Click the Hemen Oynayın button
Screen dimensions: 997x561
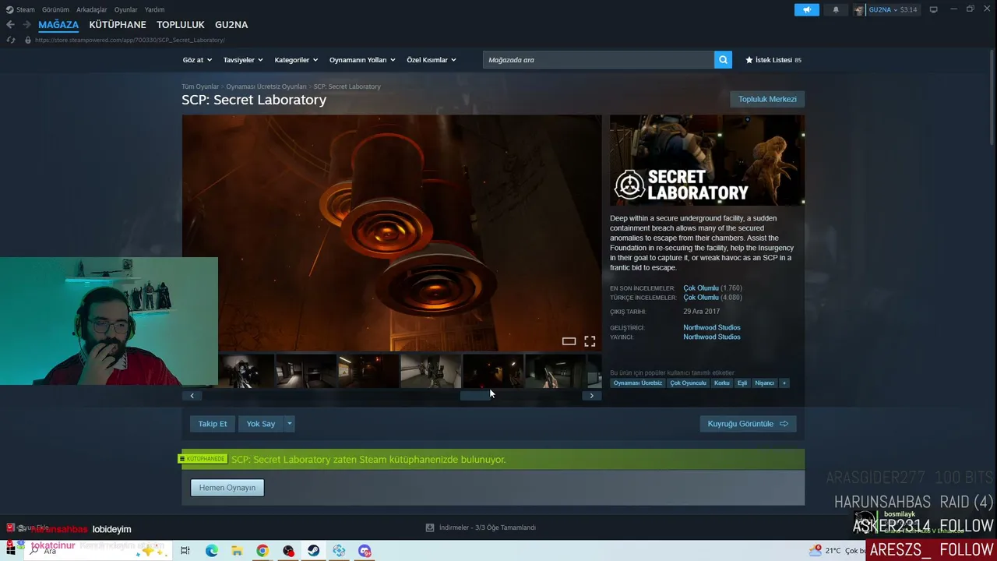(227, 488)
